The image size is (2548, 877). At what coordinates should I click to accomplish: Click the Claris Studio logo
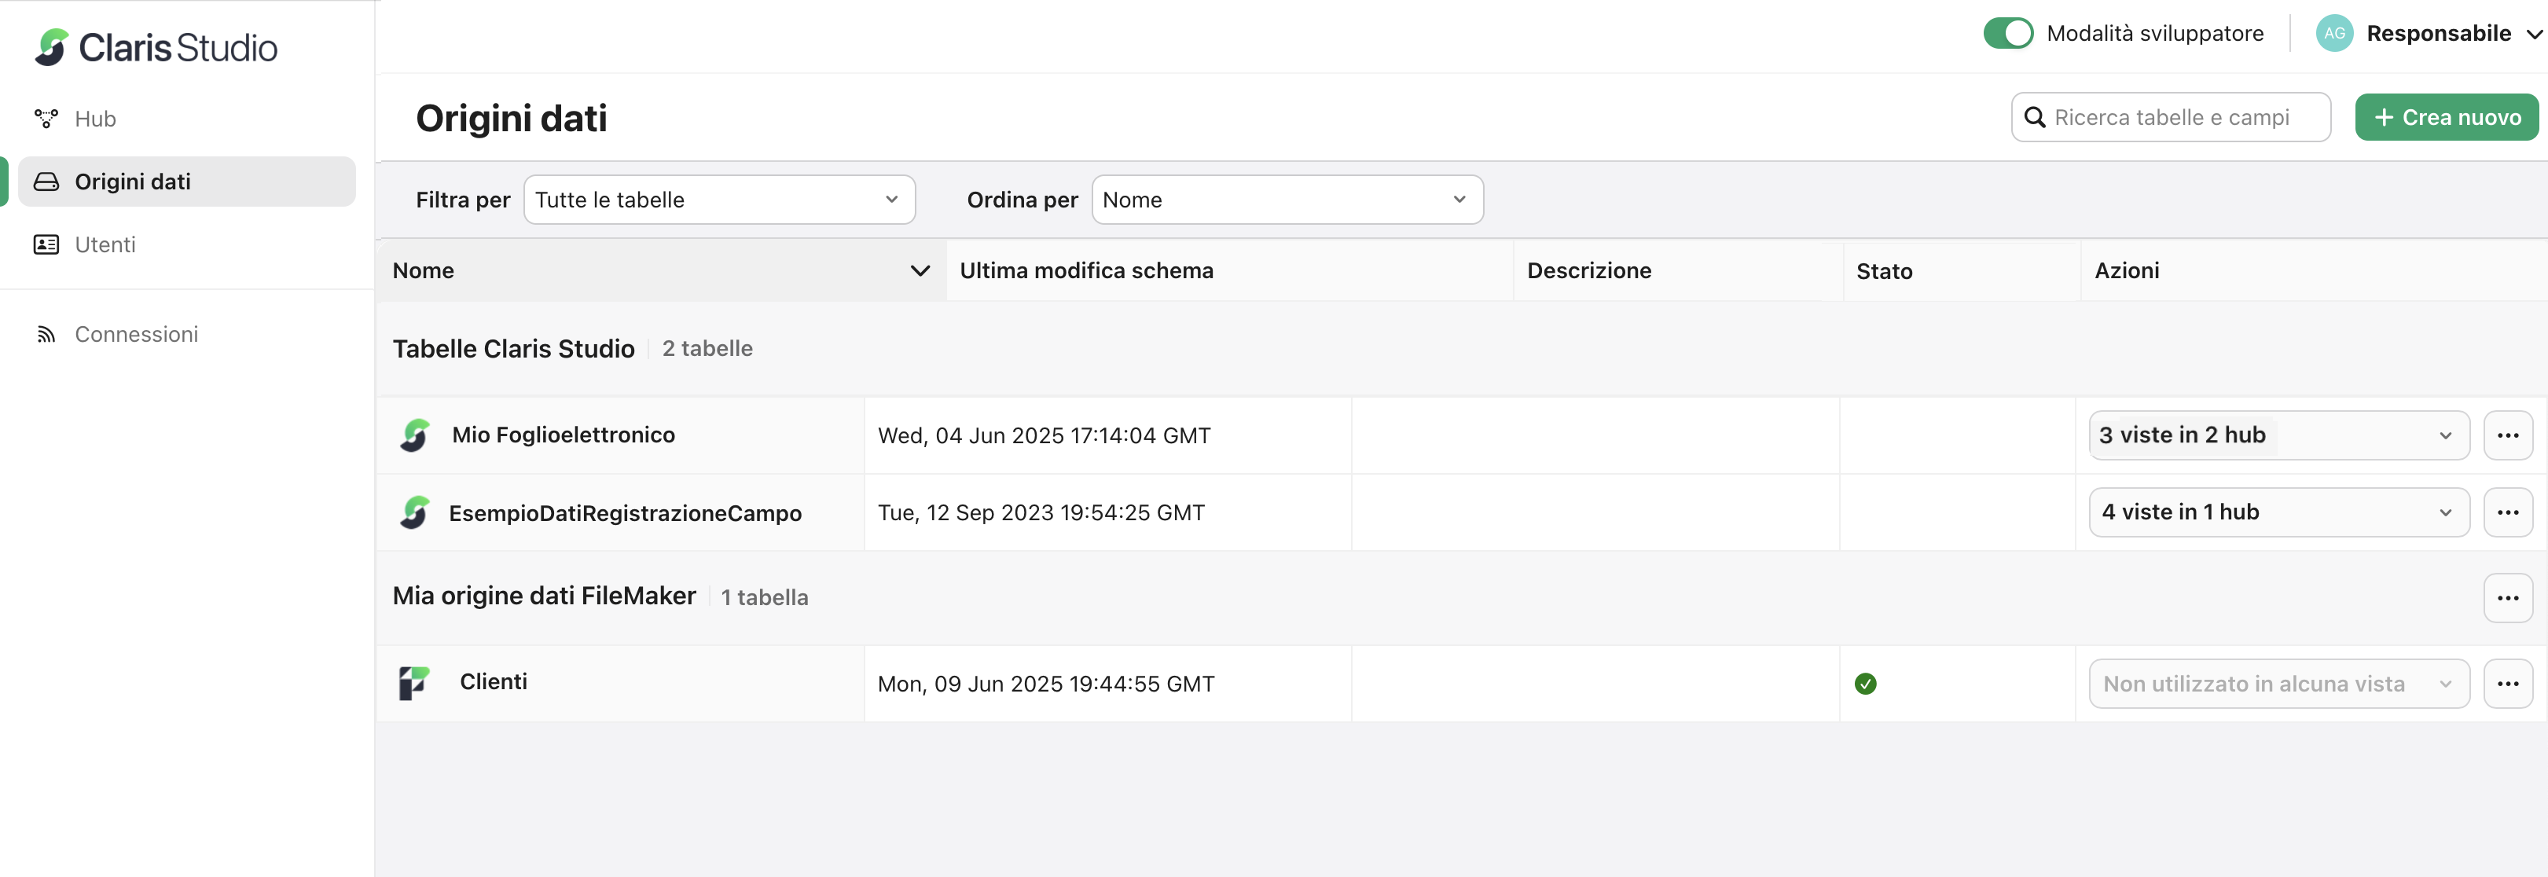pos(156,46)
